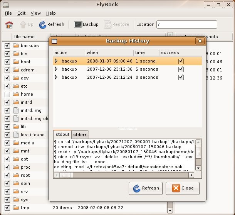Select the cdrom folder icon

coord(16,69)
